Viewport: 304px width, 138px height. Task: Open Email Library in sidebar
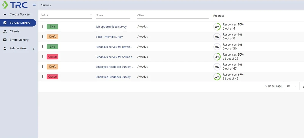18,40
